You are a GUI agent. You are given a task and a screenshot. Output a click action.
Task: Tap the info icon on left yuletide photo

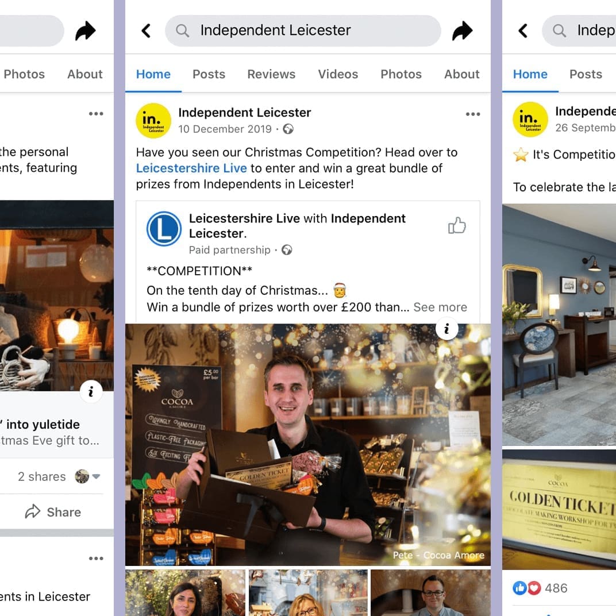91,391
